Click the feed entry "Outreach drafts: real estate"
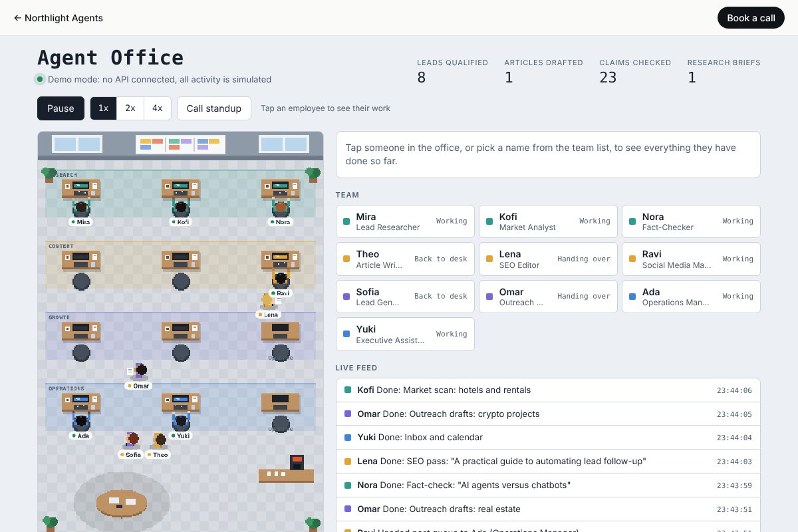The image size is (798, 532). pyautogui.click(x=548, y=509)
